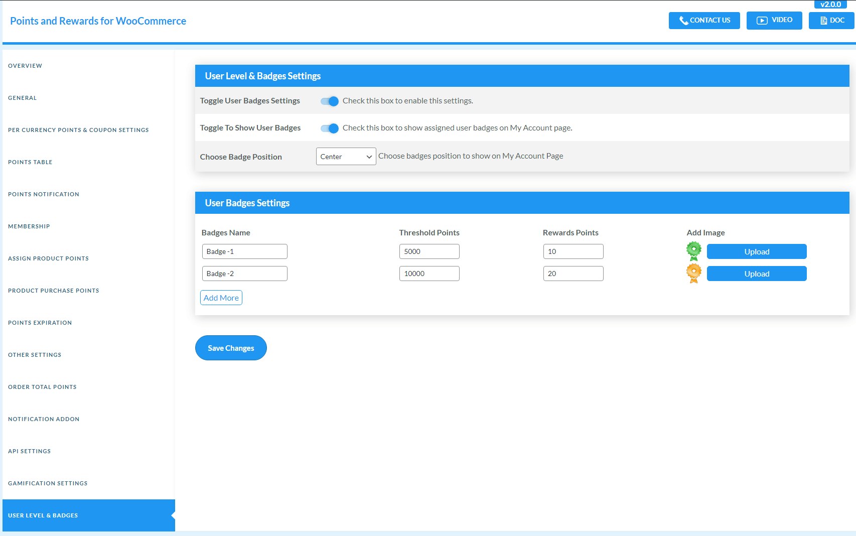Go to the General settings tab
The height and width of the screenshot is (536, 856).
coord(22,98)
